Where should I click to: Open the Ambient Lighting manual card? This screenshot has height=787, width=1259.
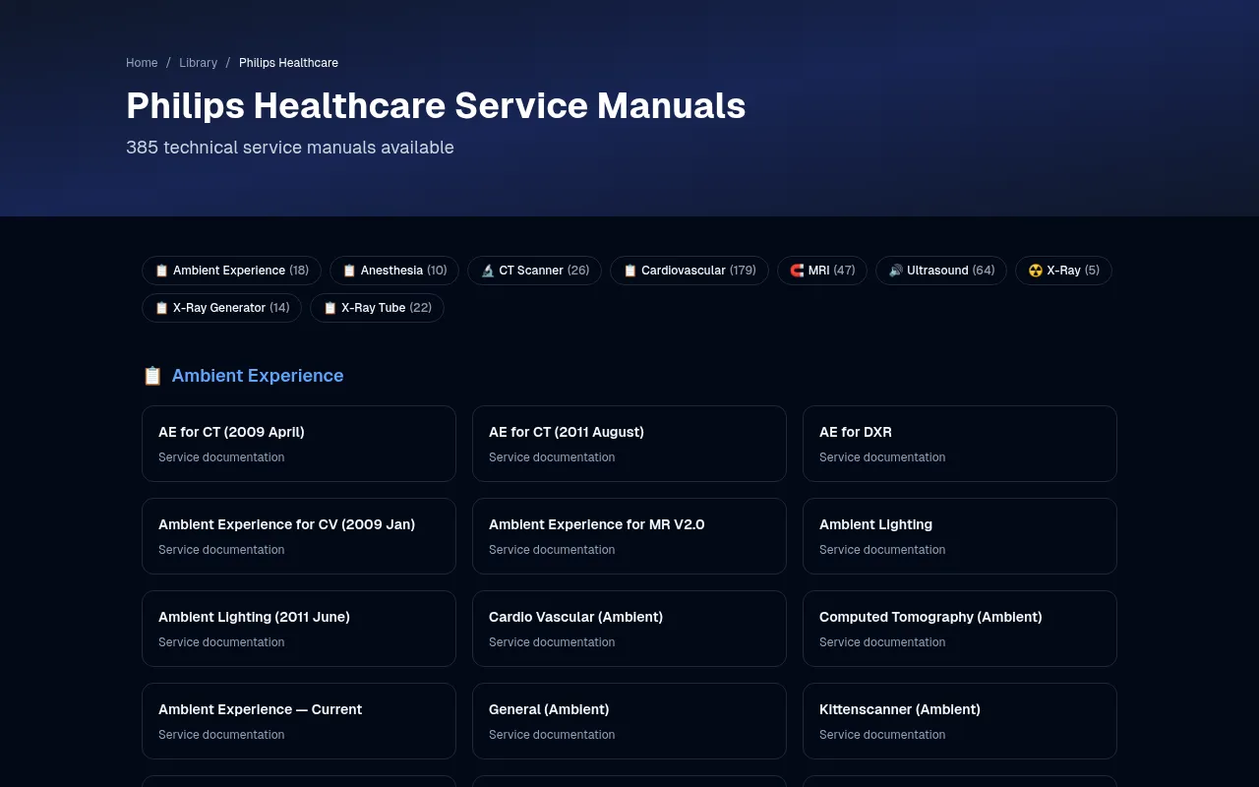[x=960, y=536]
